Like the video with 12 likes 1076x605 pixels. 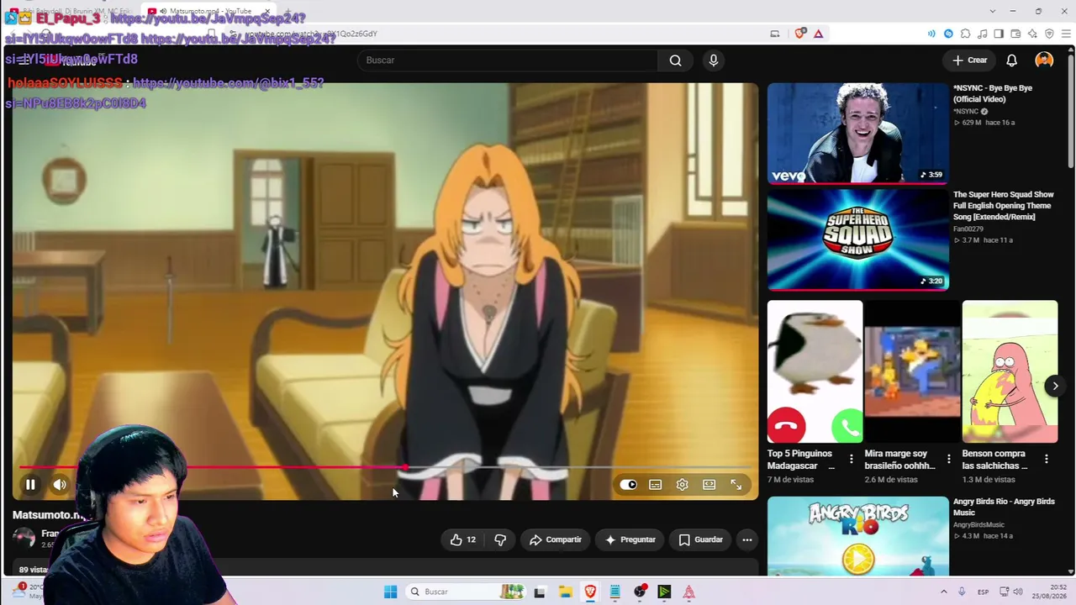463,539
